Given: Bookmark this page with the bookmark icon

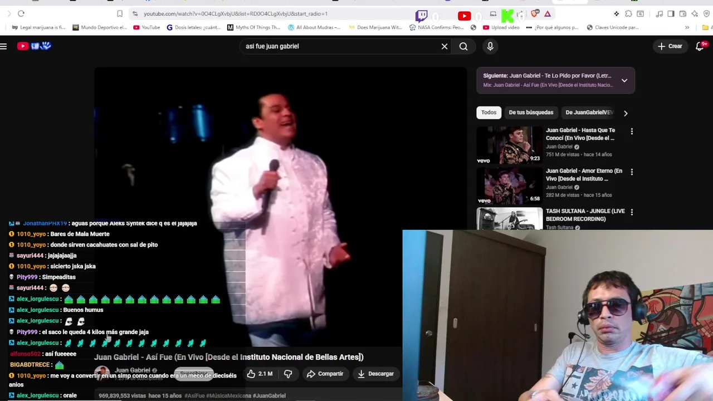Looking at the screenshot, I should 120,13.
